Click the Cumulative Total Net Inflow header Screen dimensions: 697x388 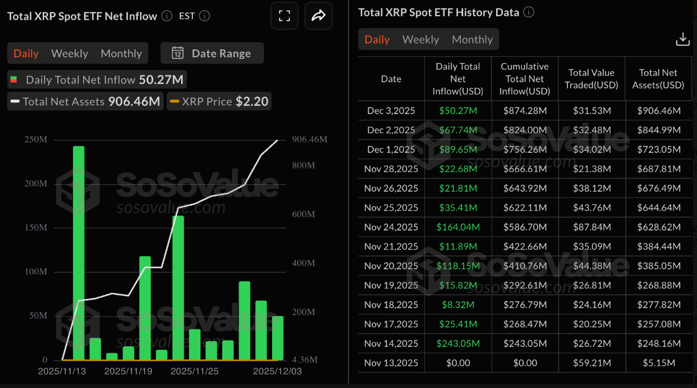[524, 79]
